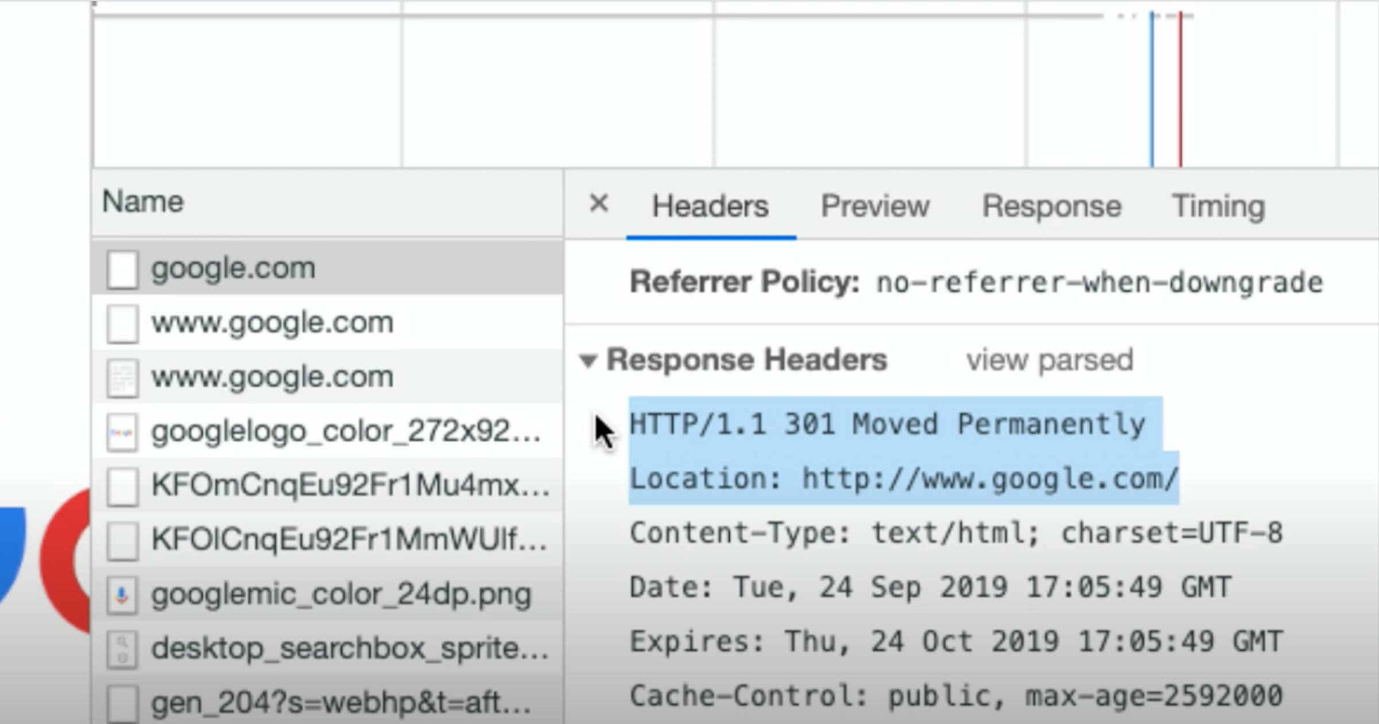Click the second www.google.com document icon
Screen dimensions: 1379x724
coord(122,377)
